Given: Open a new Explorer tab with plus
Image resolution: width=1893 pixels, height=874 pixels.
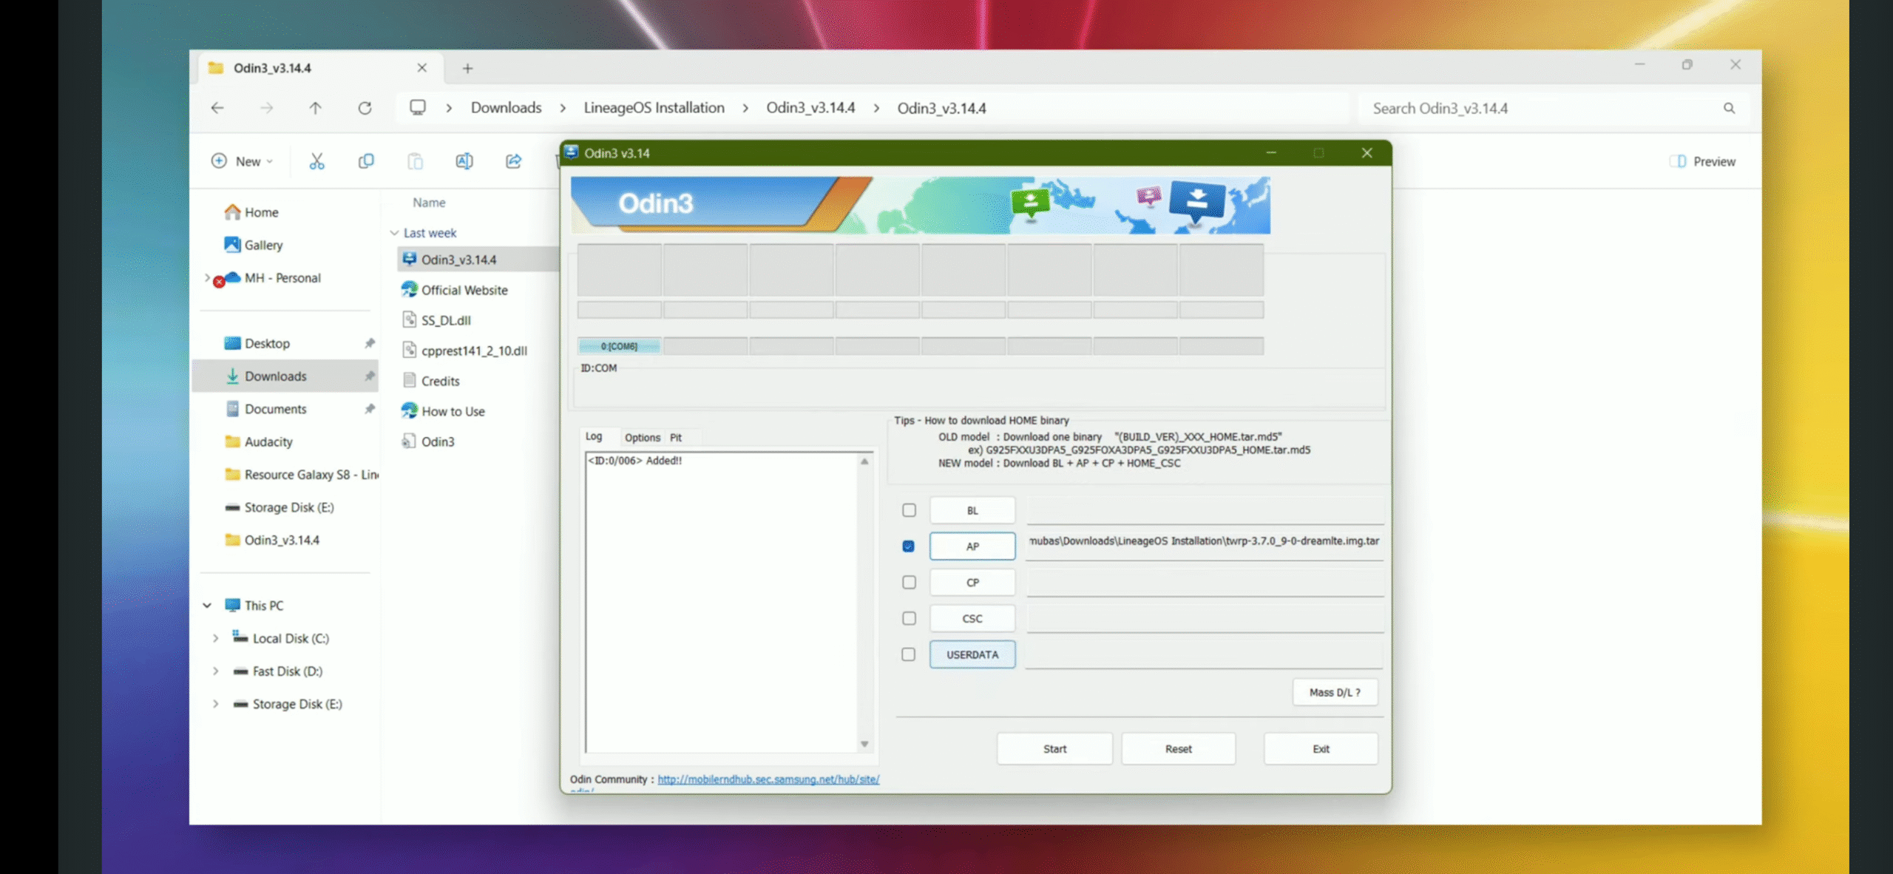Looking at the screenshot, I should coord(467,68).
